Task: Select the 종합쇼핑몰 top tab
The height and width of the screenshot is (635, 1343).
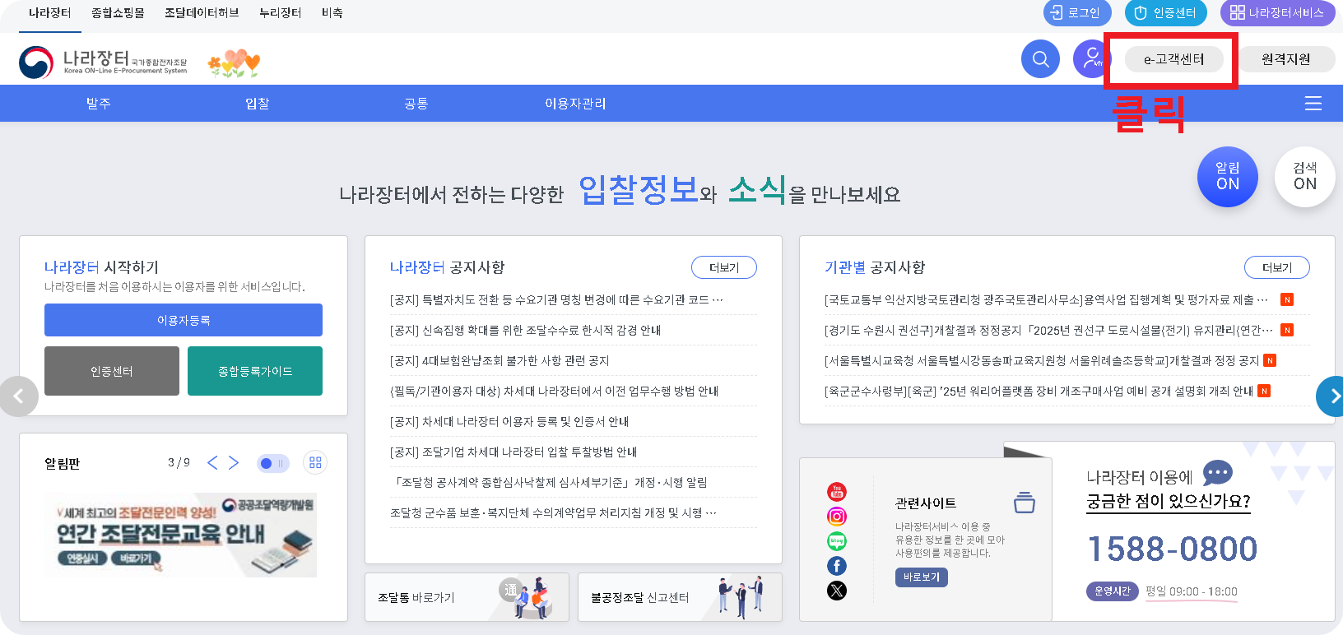Action: tap(118, 13)
